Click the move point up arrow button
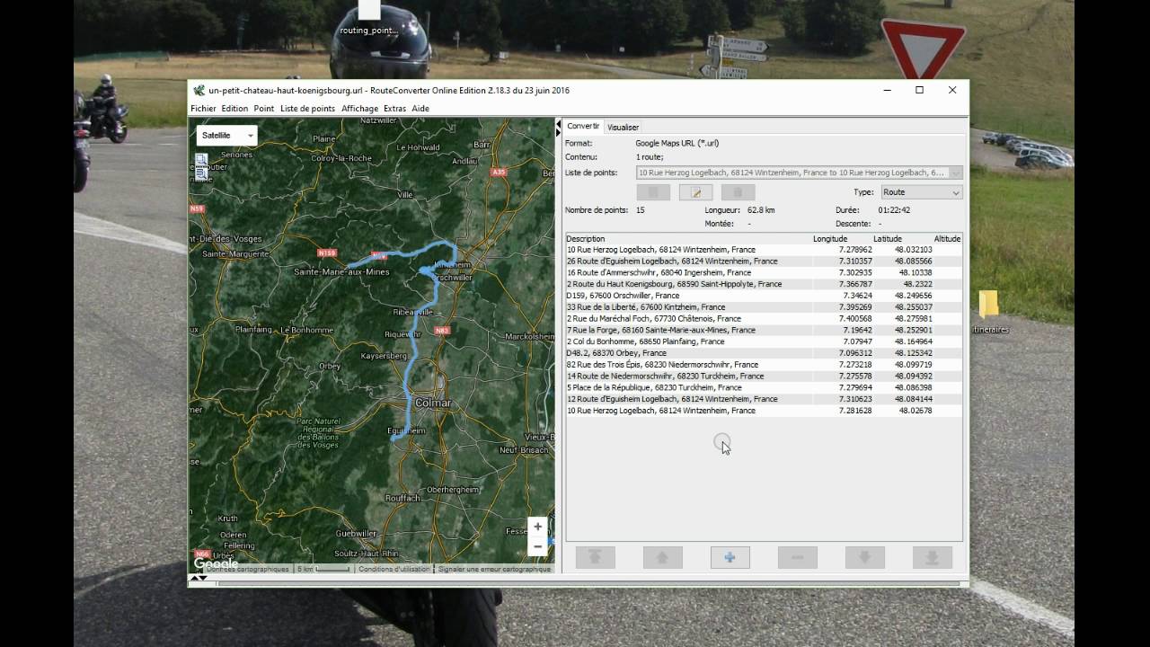 662,557
